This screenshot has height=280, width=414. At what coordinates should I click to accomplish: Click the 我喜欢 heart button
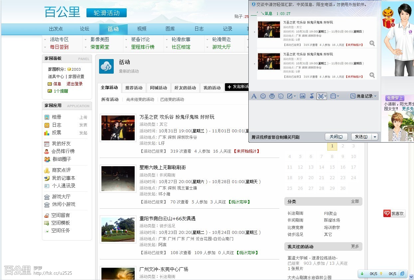(x=394, y=214)
